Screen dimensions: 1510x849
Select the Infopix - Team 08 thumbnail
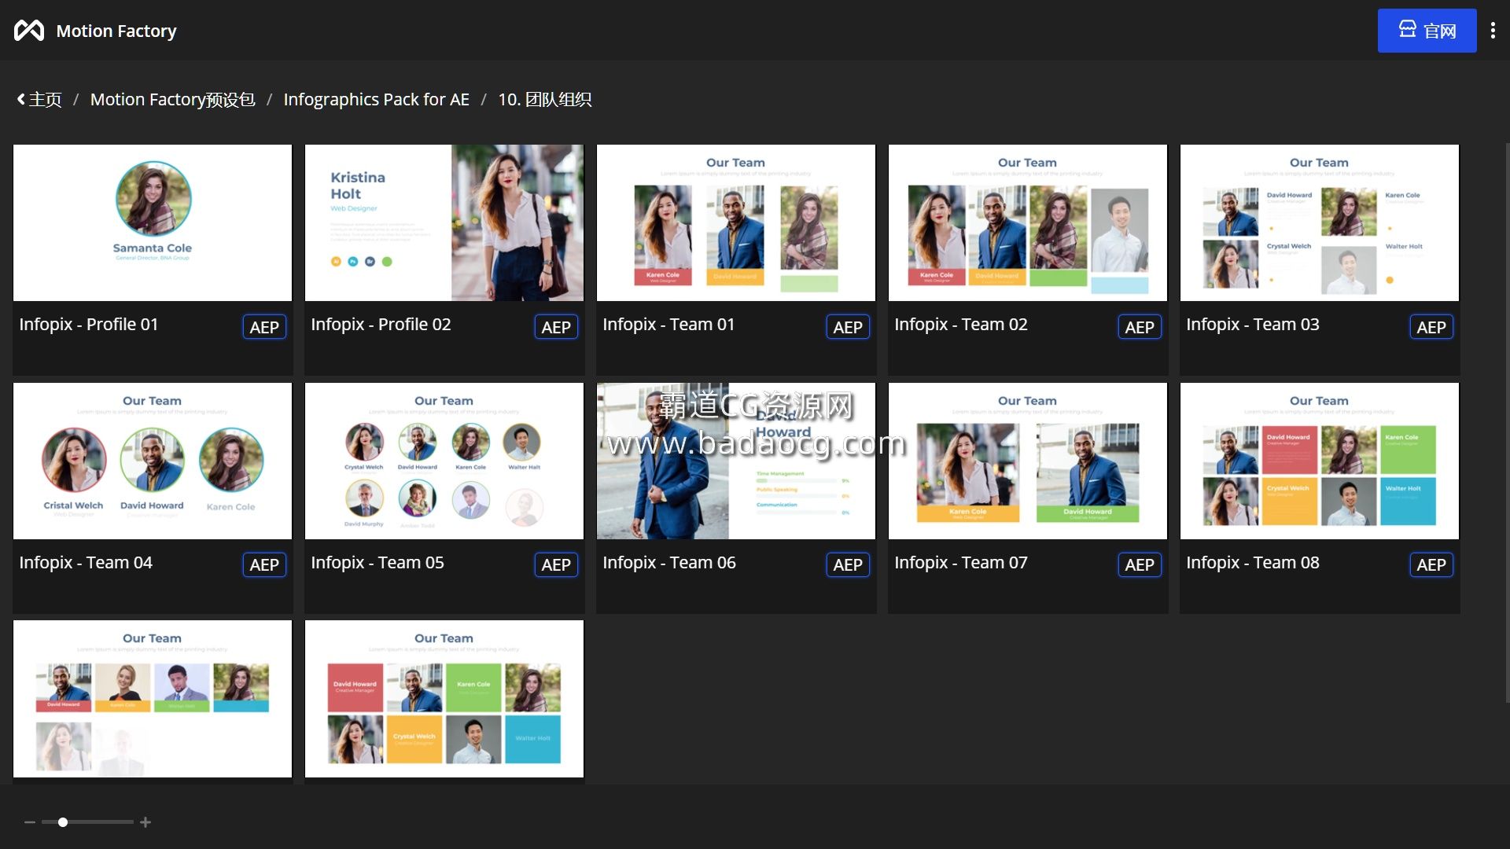click(x=1320, y=461)
